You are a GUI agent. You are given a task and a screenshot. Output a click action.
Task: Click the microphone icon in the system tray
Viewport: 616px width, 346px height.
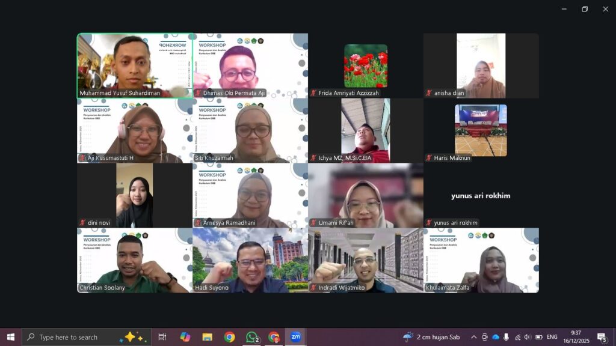pyautogui.click(x=506, y=337)
